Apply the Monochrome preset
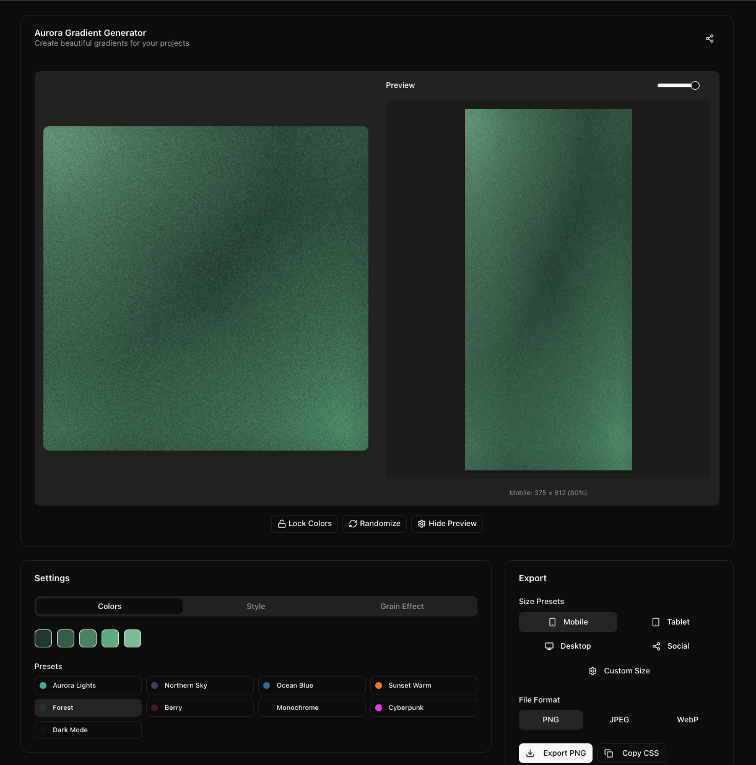Viewport: 756px width, 765px height. pos(312,708)
